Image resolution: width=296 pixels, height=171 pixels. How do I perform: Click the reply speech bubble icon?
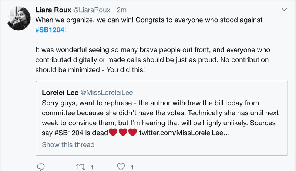tap(41, 167)
